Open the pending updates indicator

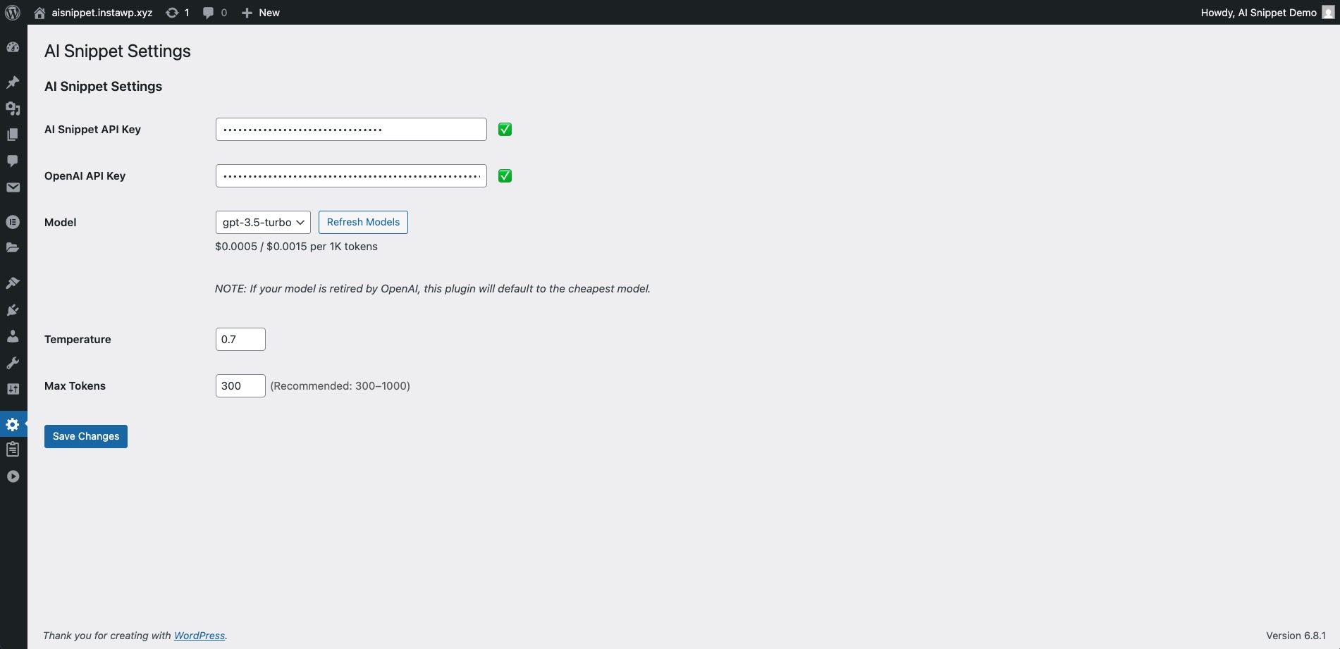pos(177,13)
